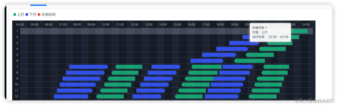The image size is (337, 105).
Task: Click the earliest blue bar in row 7
Action: (x=88, y=67)
